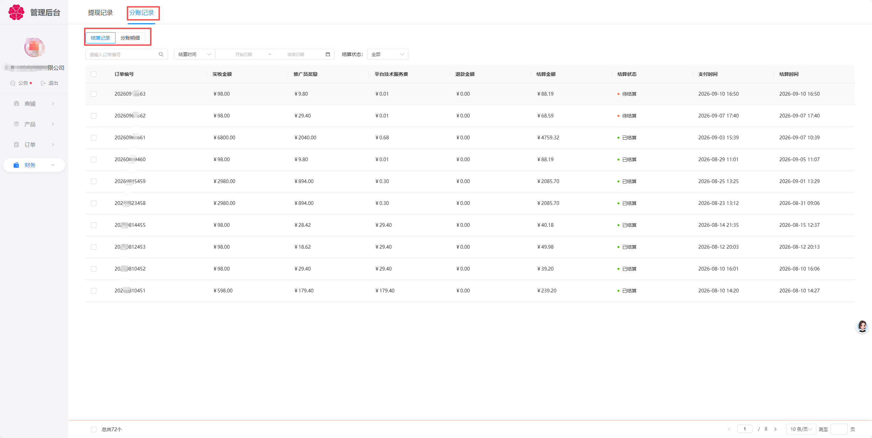Screen dimensions: 872x438
Task: Click the 开始日期 start date field
Action: (244, 54)
